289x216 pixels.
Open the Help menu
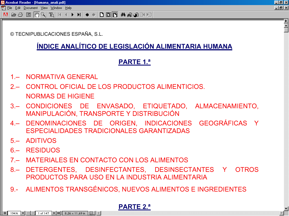tap(68, 8)
